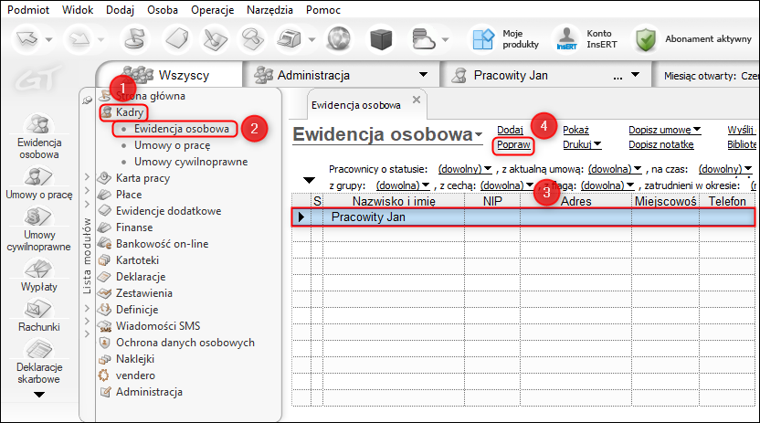Click the Umowy o pracę sidebar shortcut icon
Viewport: 760px width, 423px height.
(x=38, y=176)
